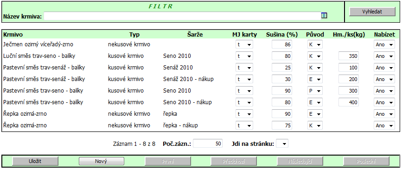Edit Hm./ks value 300 for Pastevní trav-seno

coord(348,91)
